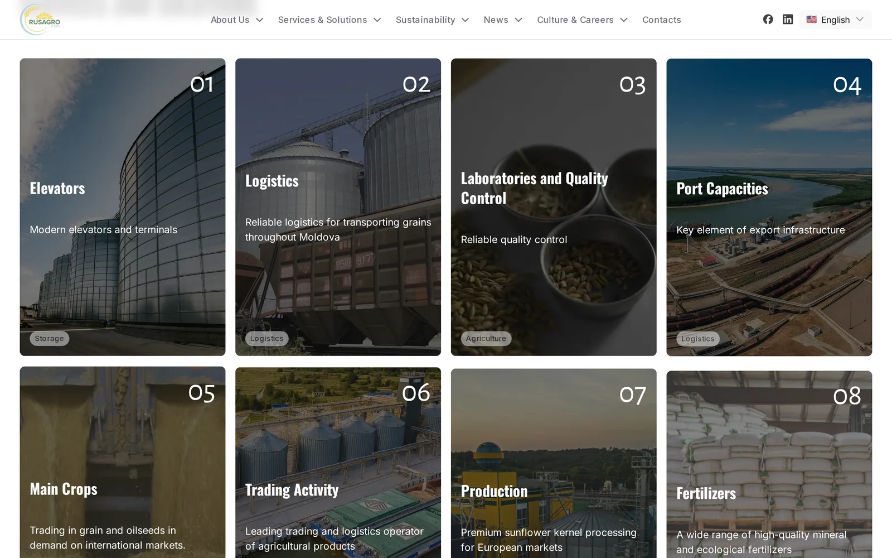Open the Port Capacities card
Screen dimensions: 892x558
(769, 207)
